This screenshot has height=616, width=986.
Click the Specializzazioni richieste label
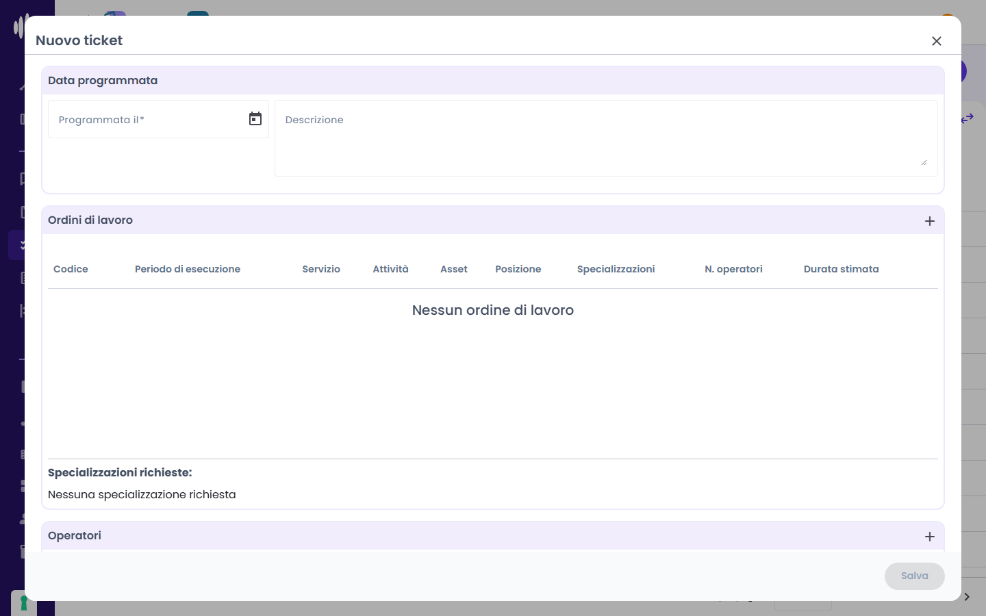[x=120, y=472]
